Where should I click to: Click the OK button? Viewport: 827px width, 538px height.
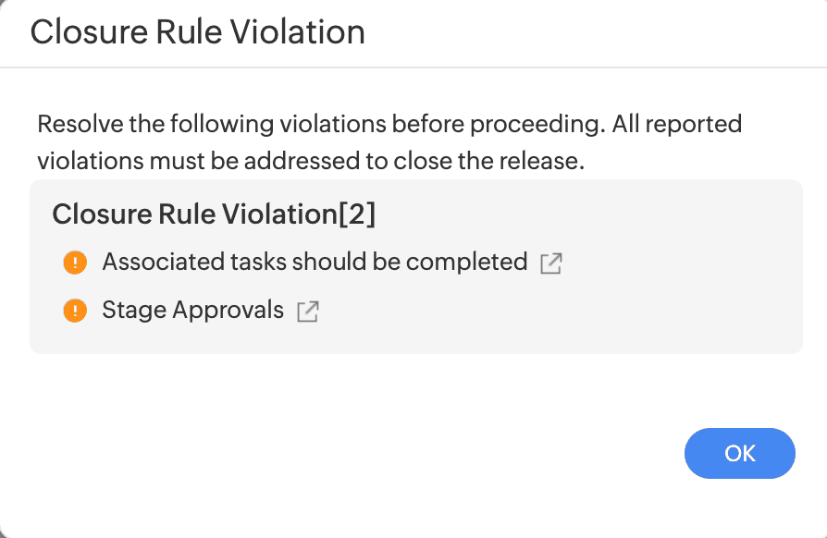[739, 453]
